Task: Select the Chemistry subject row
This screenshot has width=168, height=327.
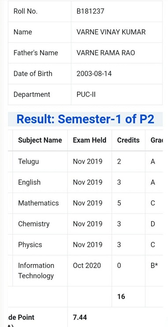Action: 85,224
